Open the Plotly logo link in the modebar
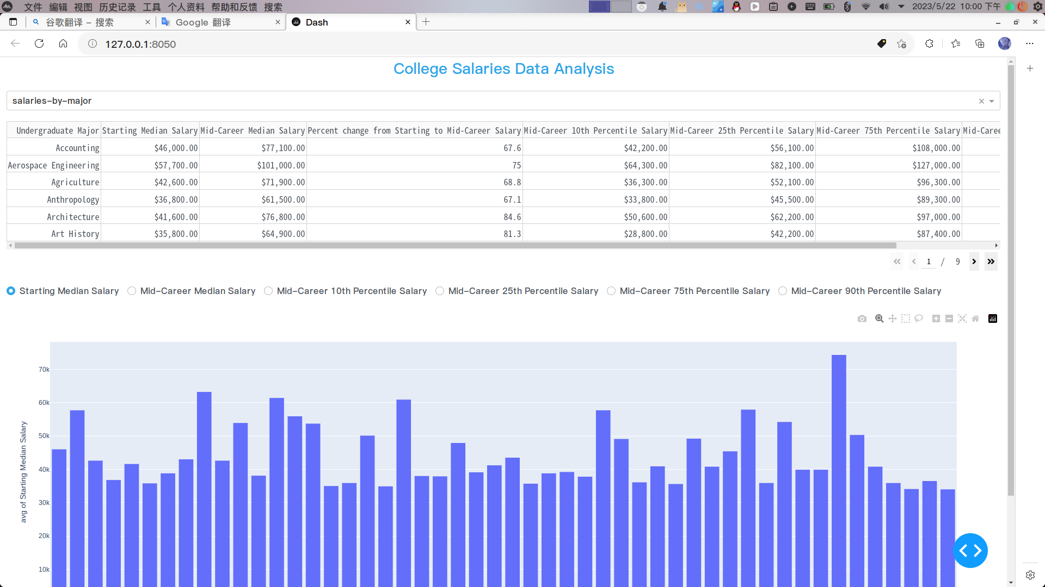The height and width of the screenshot is (587, 1045). [x=992, y=319]
